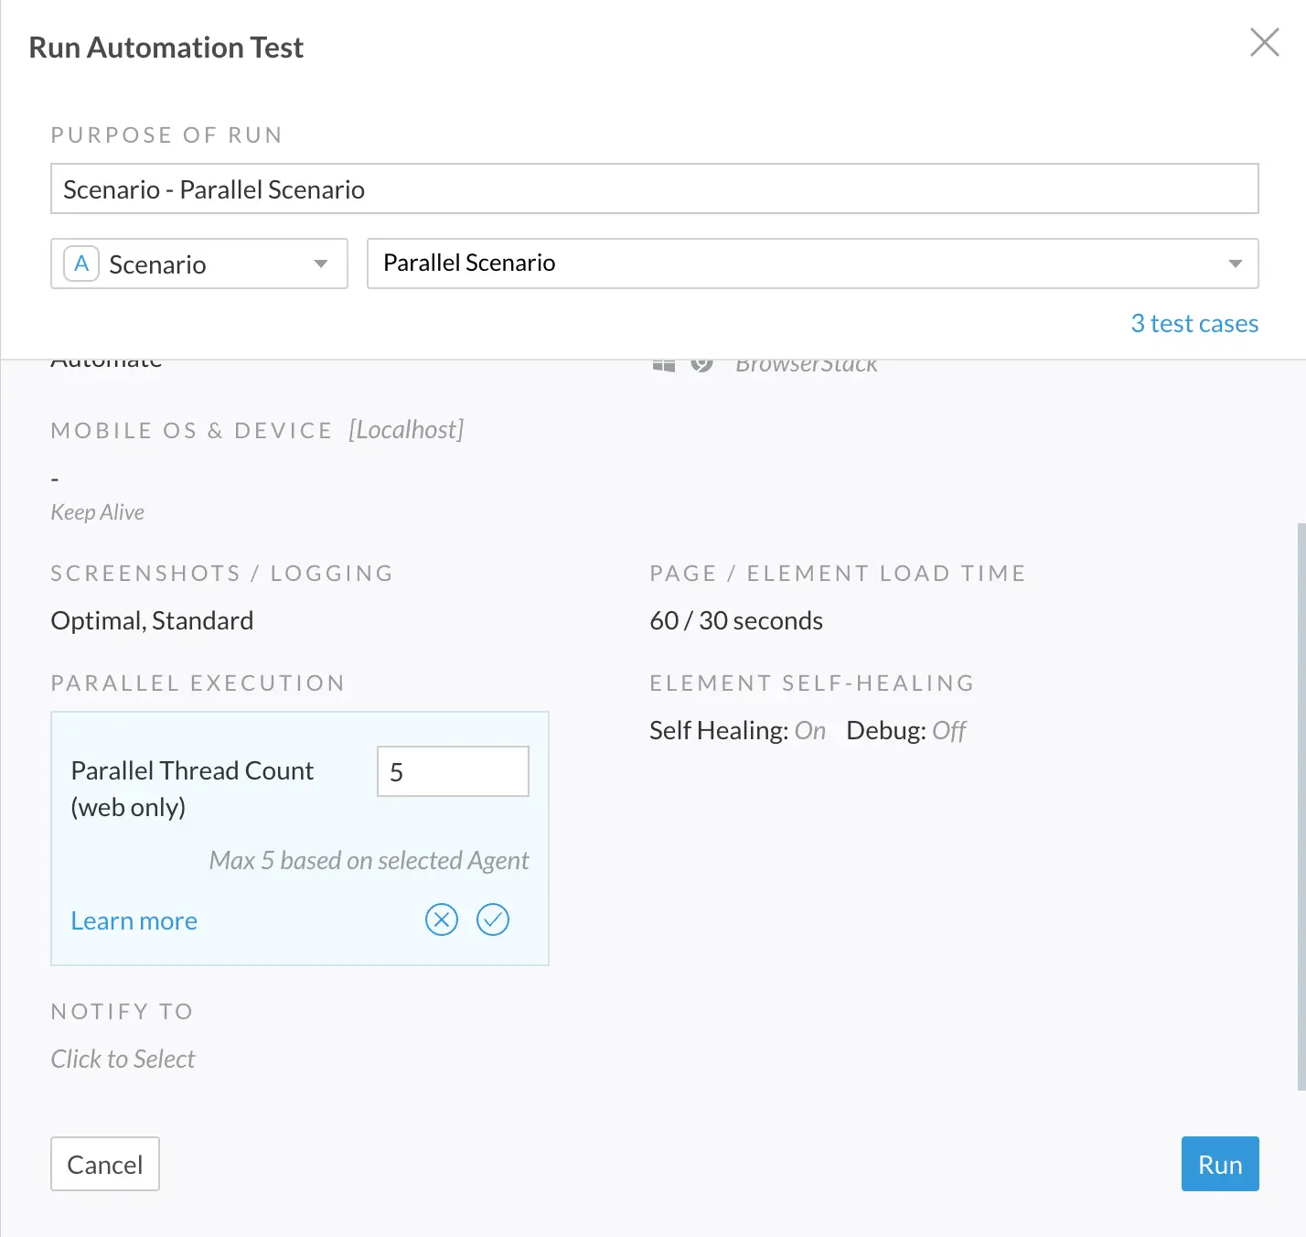Edit the 60 / 30 seconds load time
Screen dimensions: 1306x1237
(736, 621)
